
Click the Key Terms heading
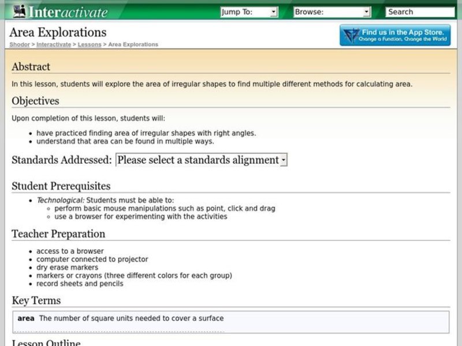36,300
